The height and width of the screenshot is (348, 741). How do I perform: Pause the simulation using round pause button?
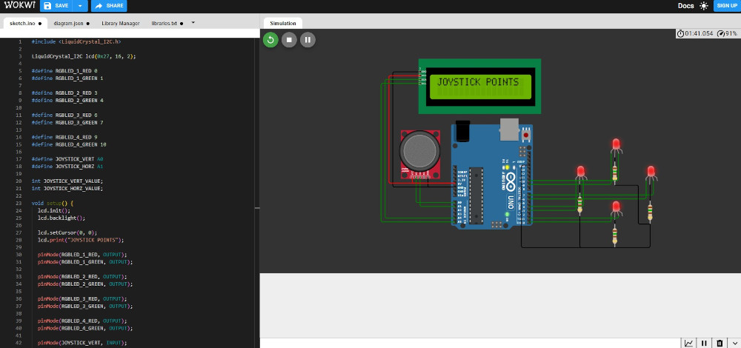point(308,40)
